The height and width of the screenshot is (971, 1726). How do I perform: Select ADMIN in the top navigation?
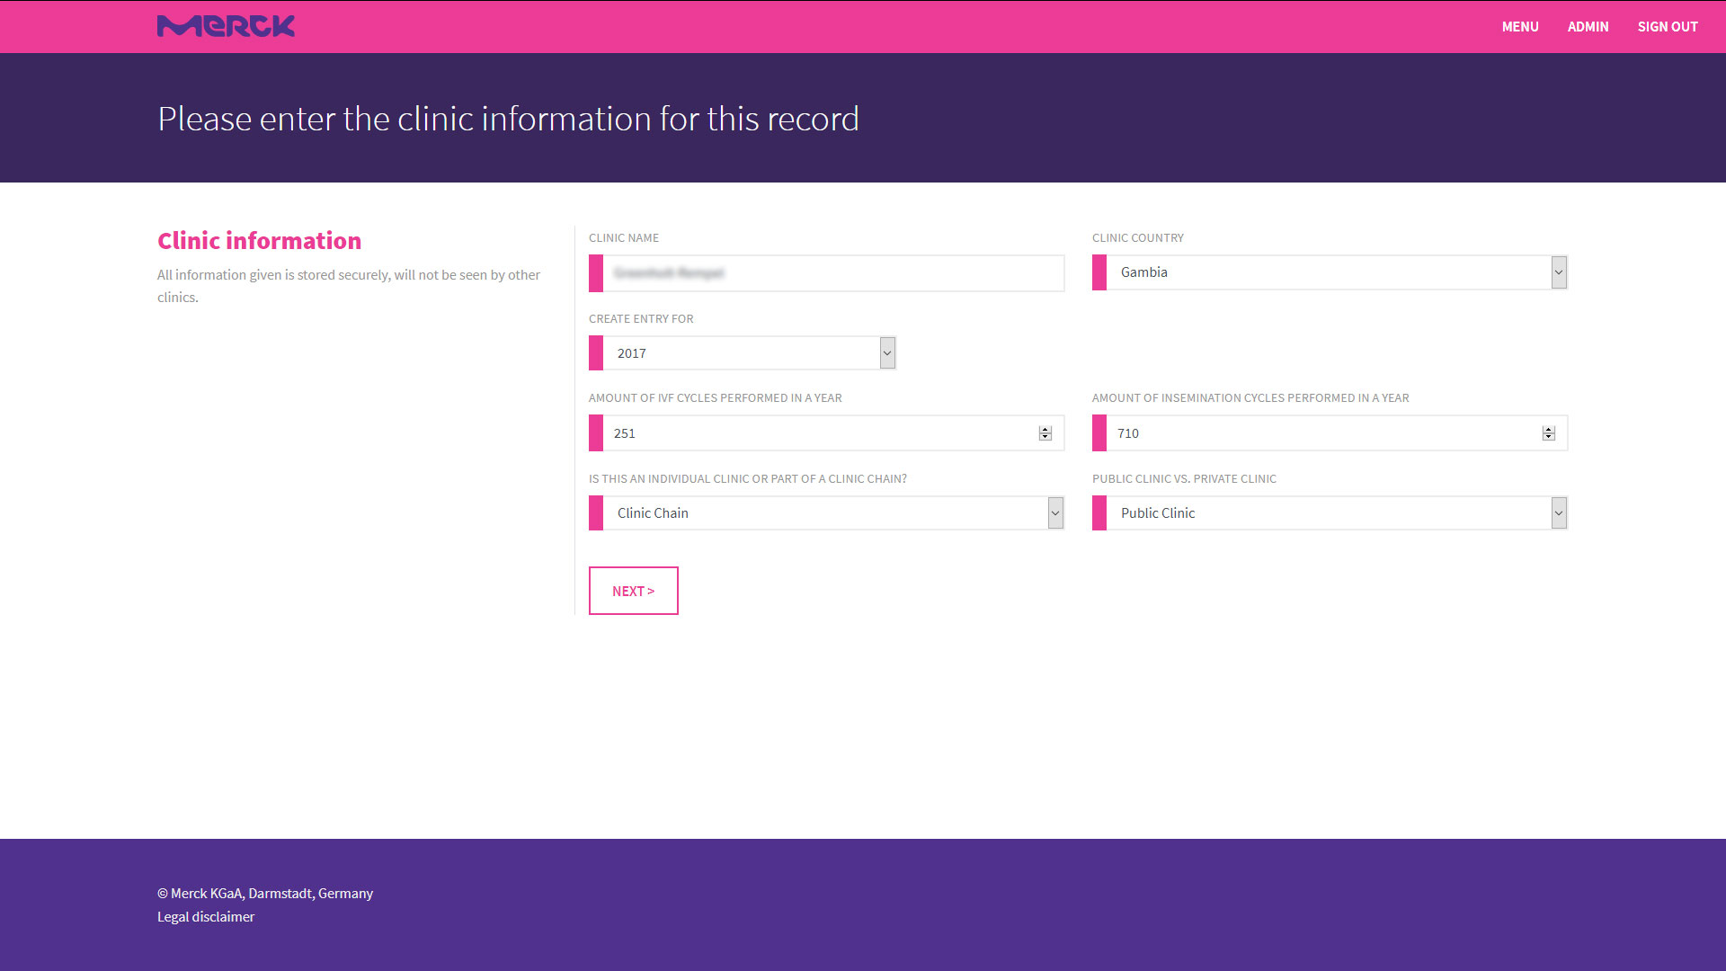[1588, 26]
